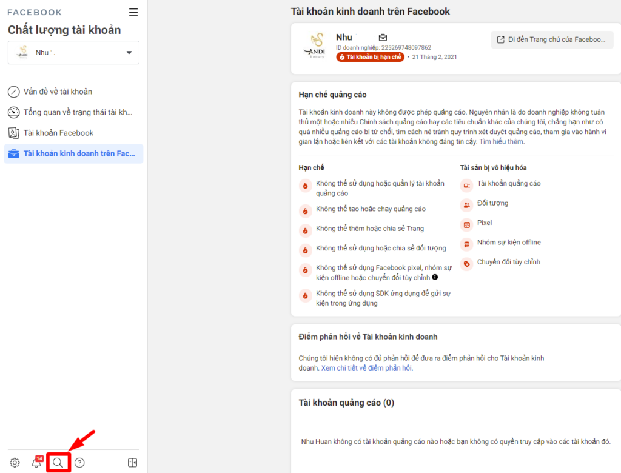Click the blue briefcase business account icon
621x473 pixels.
(x=14, y=153)
